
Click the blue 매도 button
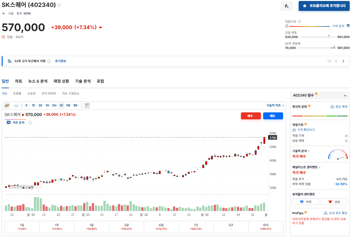click(273, 116)
